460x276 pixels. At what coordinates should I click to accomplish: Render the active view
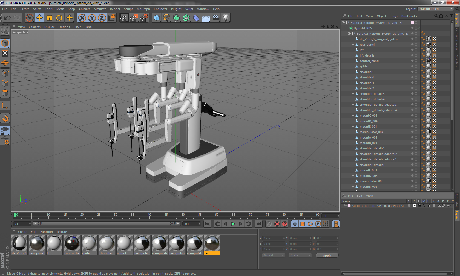point(124,18)
